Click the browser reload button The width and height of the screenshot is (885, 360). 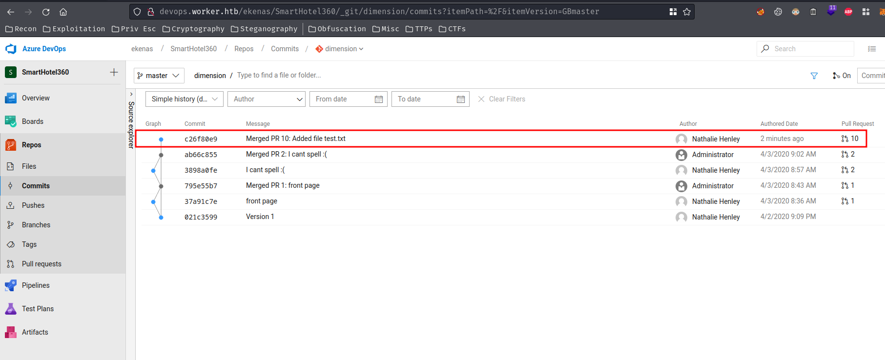46,12
